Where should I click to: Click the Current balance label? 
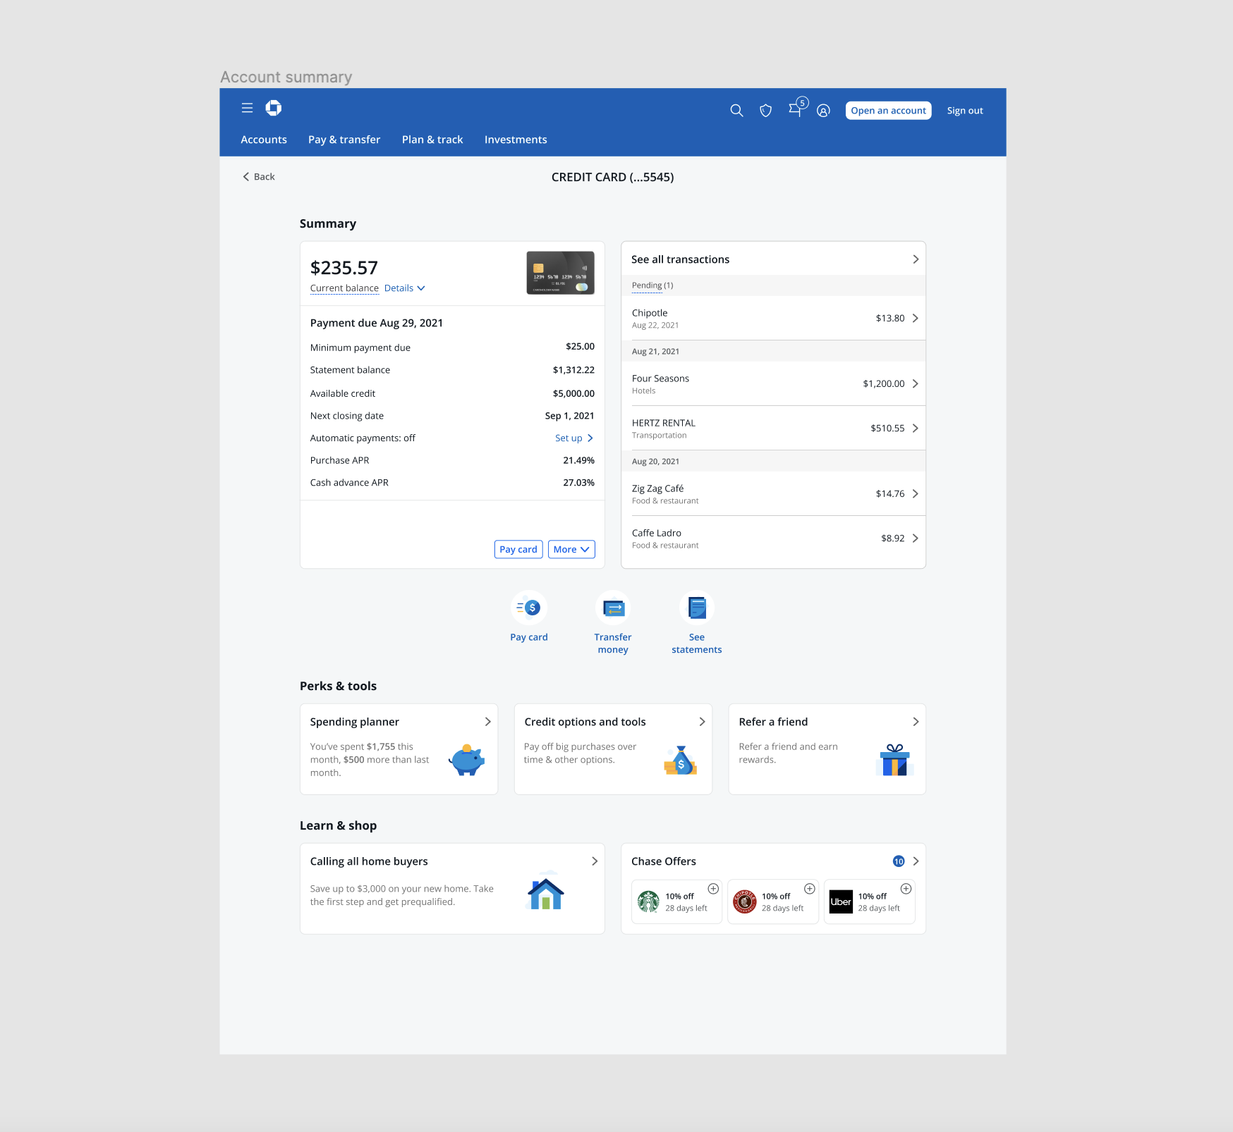pos(344,288)
